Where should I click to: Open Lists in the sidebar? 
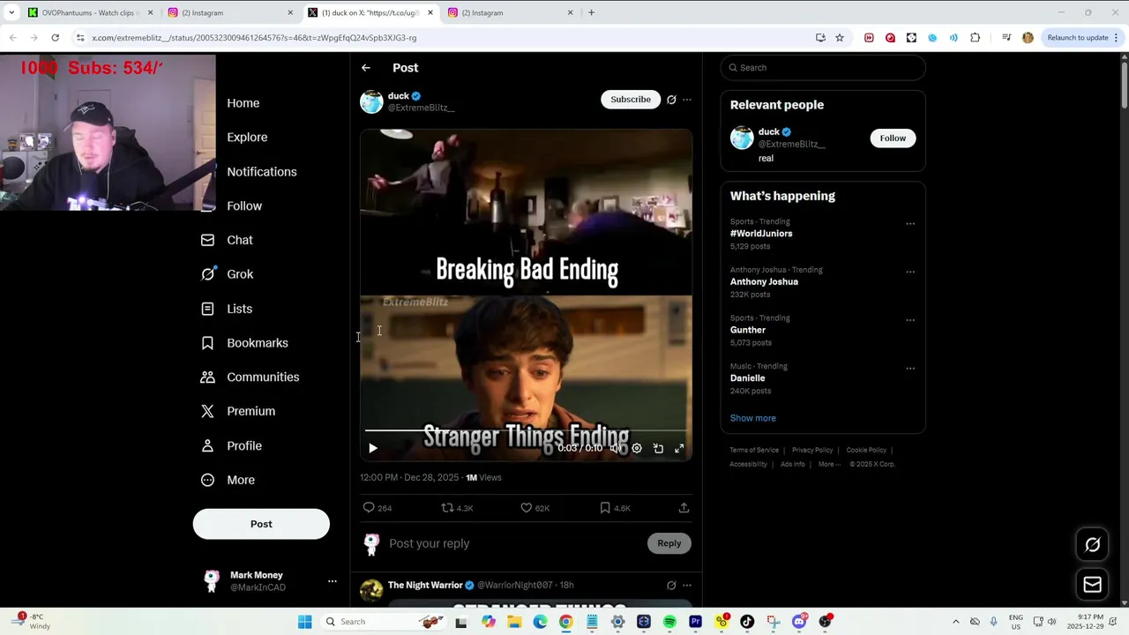pyautogui.click(x=227, y=309)
